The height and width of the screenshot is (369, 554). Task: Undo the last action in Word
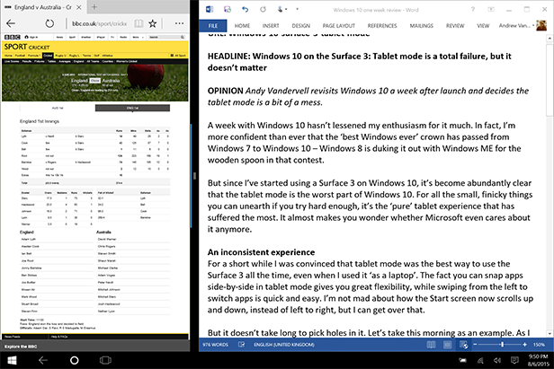[x=245, y=10]
